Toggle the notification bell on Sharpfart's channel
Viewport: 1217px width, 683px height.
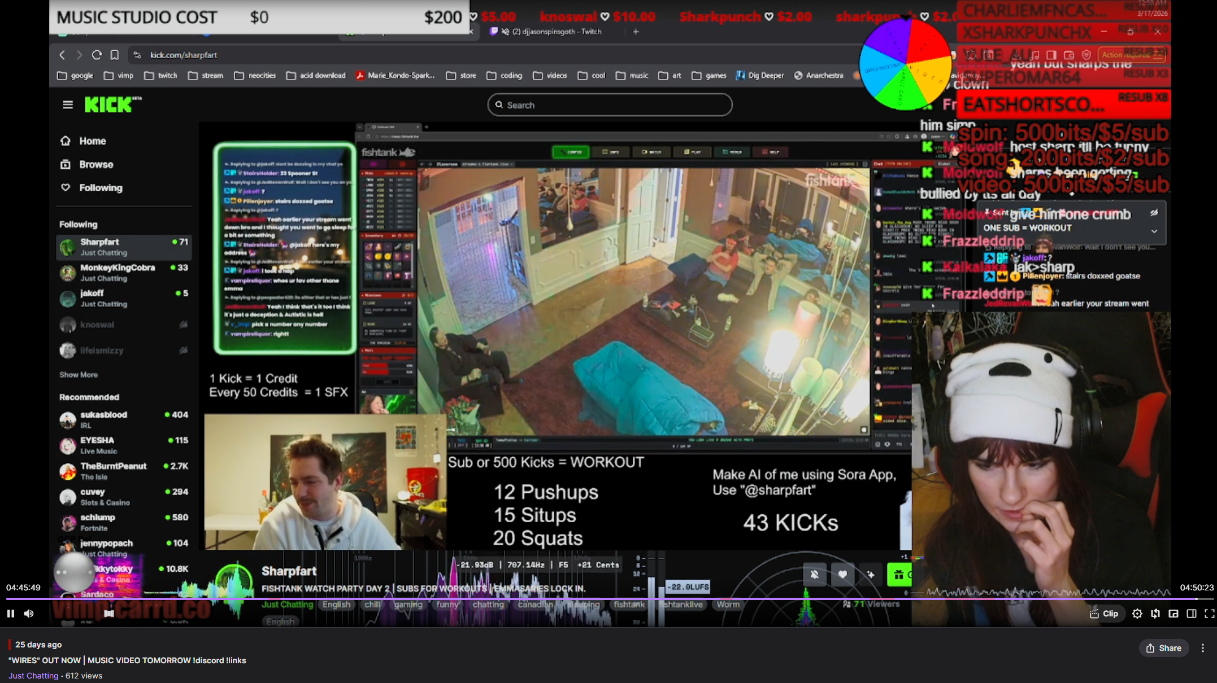(814, 575)
